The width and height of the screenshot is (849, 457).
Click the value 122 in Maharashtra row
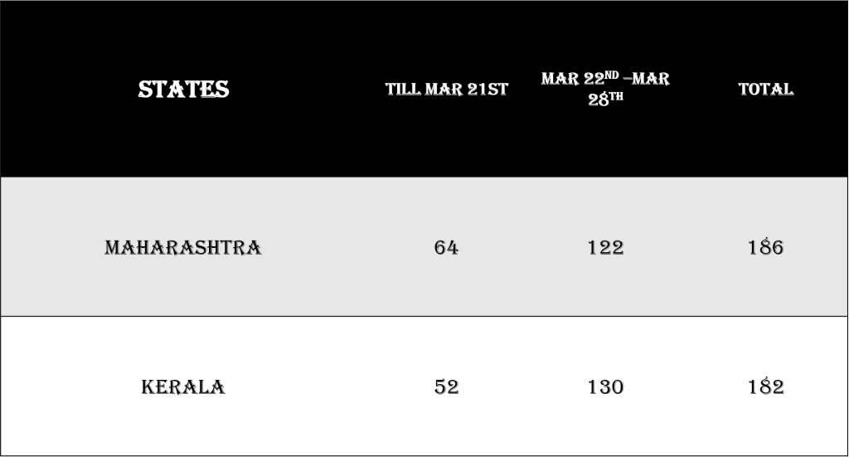pyautogui.click(x=605, y=247)
